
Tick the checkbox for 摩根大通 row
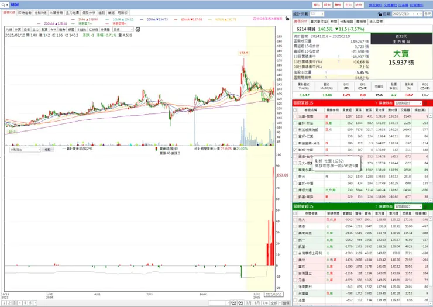(x=295, y=190)
